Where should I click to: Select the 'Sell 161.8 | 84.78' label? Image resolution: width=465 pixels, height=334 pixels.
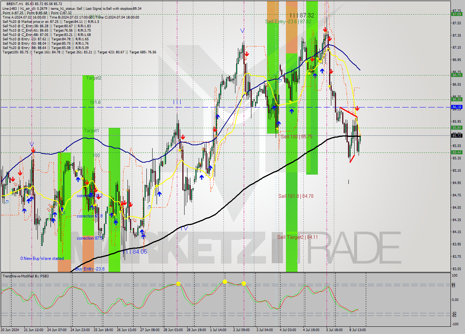(296, 196)
